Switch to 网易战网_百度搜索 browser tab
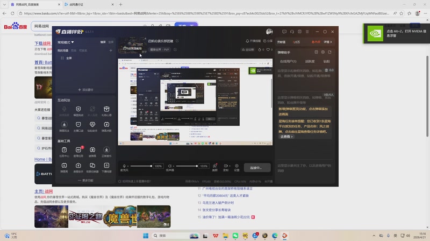 tap(35, 4)
